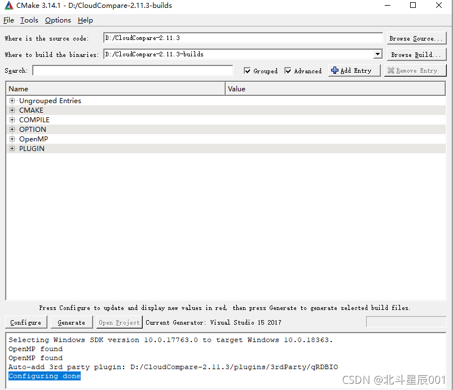The width and height of the screenshot is (453, 390).
Task: Minimize the CMake window
Action: click(388, 6)
